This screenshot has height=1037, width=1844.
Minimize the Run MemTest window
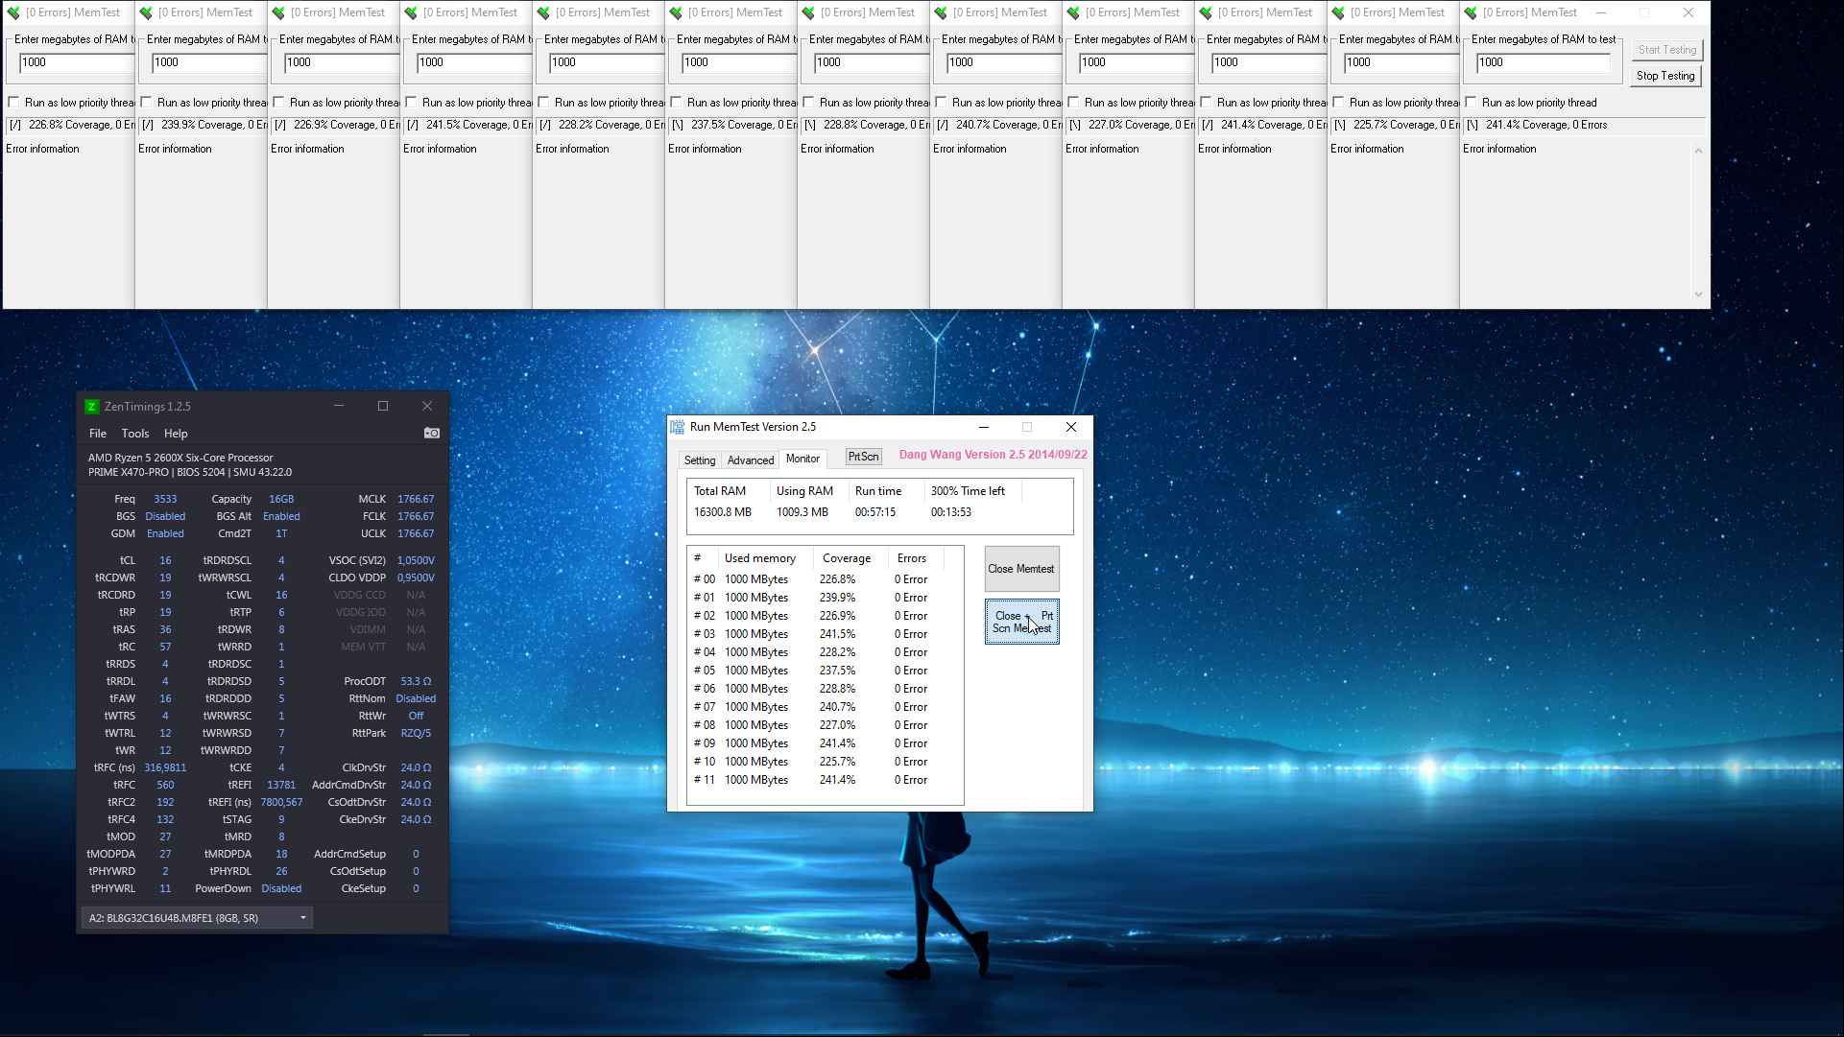983,427
